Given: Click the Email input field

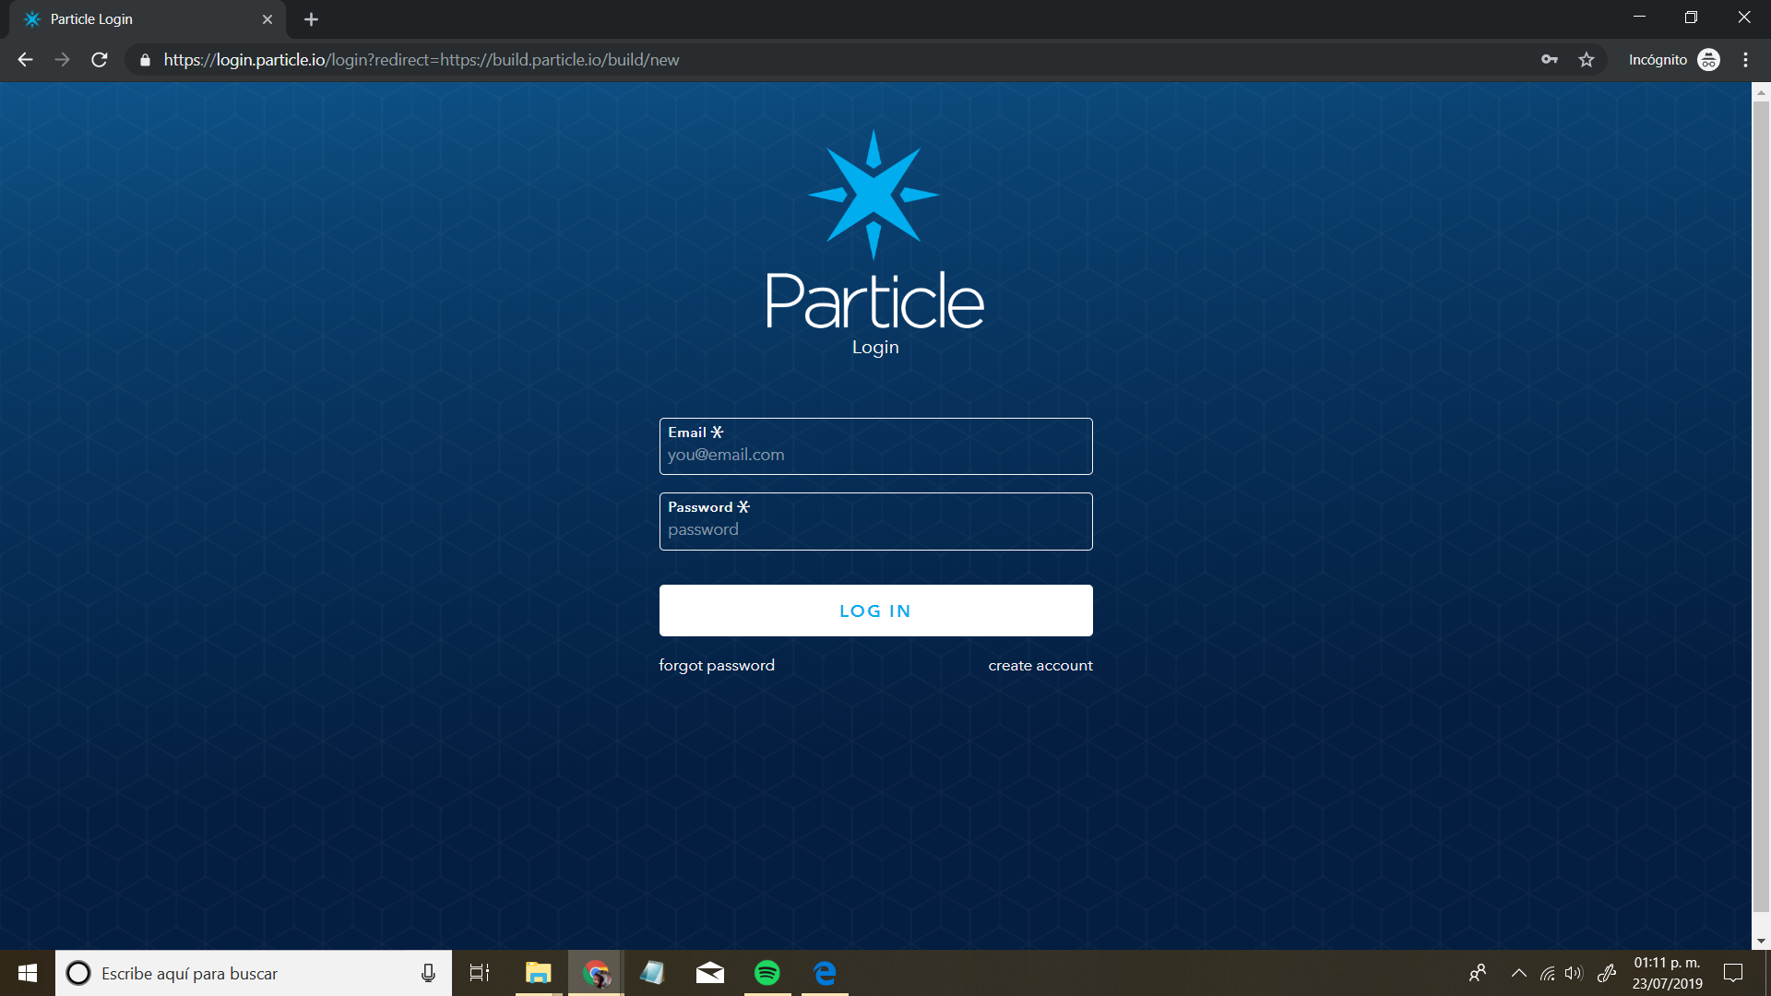Looking at the screenshot, I should point(874,455).
